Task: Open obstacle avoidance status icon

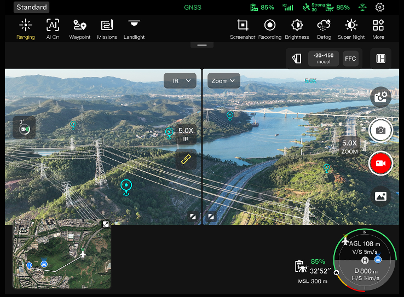Action: pyautogui.click(x=362, y=8)
